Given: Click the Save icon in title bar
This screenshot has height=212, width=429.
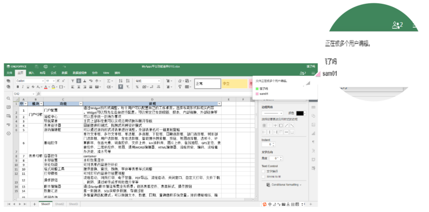Looking at the screenshot, I should pyautogui.click(x=36, y=66).
